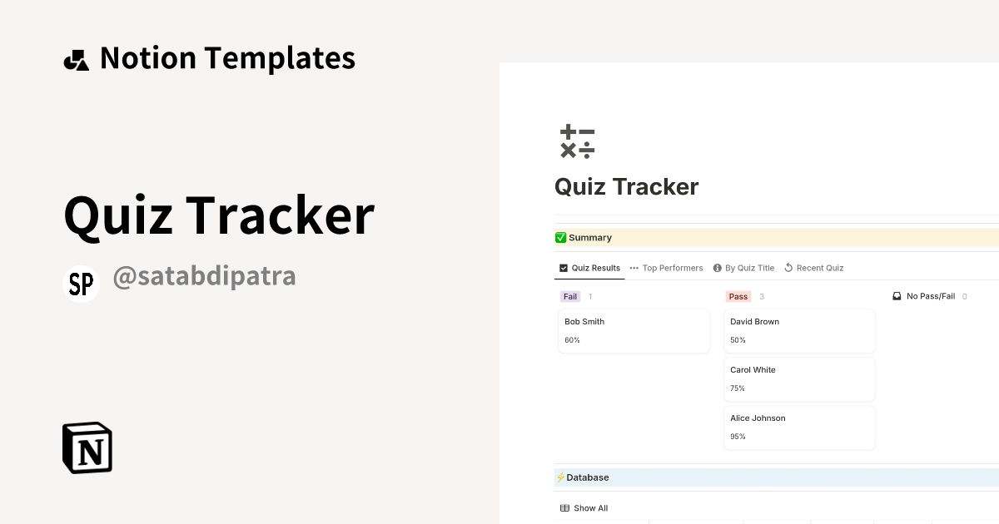Click the Quiz Tracker calculator icon

pos(577,141)
